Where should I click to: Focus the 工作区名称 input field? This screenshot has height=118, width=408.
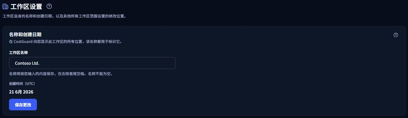92,63
